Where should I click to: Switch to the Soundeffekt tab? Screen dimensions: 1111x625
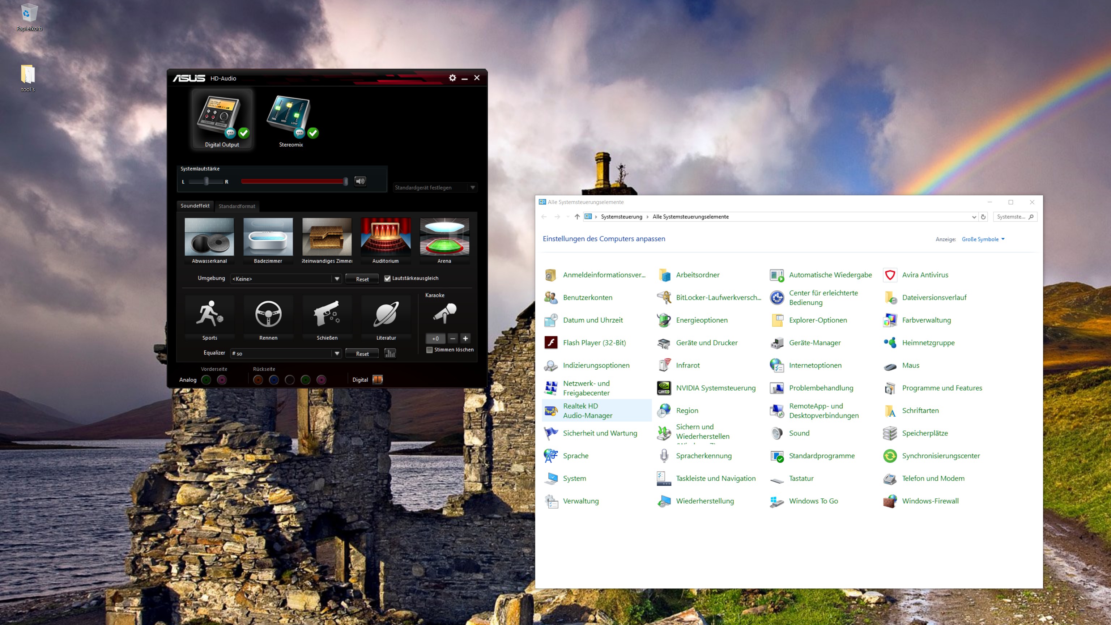(x=195, y=206)
